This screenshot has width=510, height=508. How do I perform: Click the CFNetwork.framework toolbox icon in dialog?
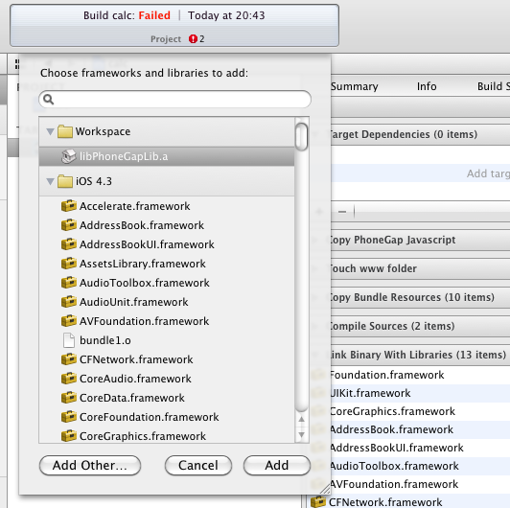click(69, 359)
